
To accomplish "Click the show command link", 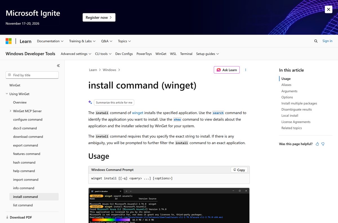I will [177, 119].
